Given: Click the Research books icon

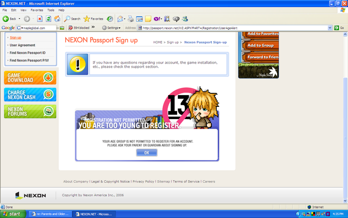Looking at the screenshot, I should (167, 19).
